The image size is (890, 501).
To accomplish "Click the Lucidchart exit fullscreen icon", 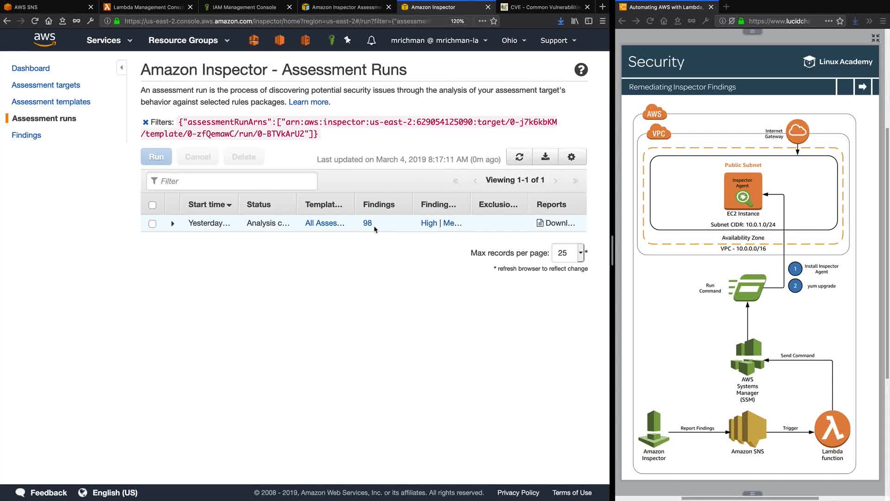I will [x=875, y=38].
